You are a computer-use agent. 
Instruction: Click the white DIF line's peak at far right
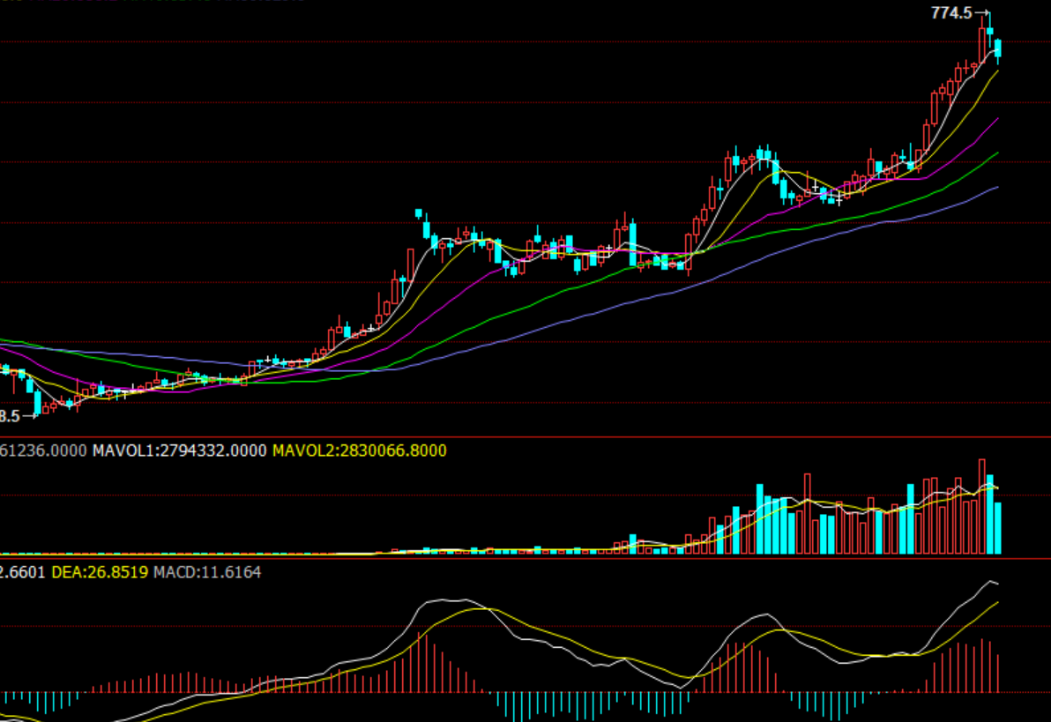pos(989,582)
